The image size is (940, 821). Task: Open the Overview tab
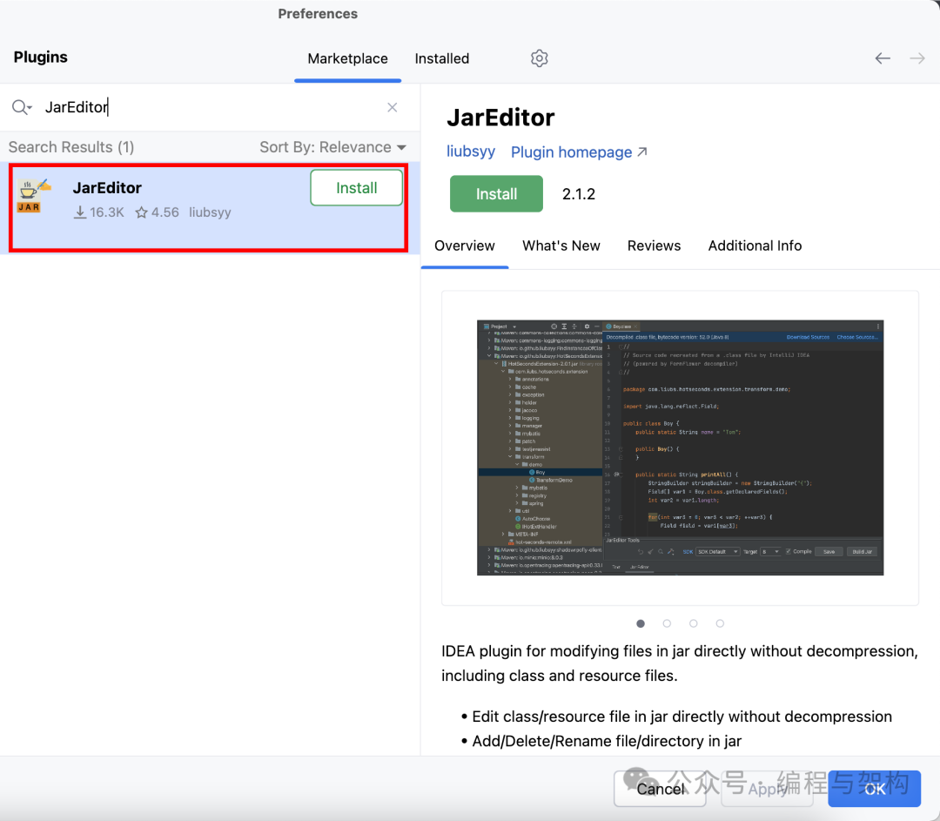click(465, 246)
